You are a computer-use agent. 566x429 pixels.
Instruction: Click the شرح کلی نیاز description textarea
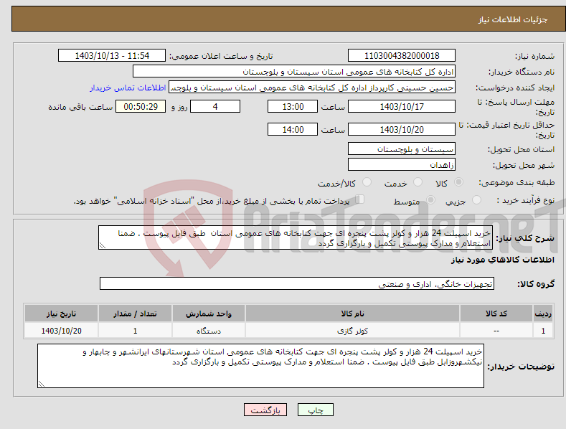coord(296,237)
